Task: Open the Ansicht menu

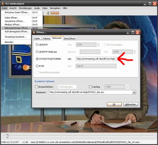Action: tap(13, 8)
